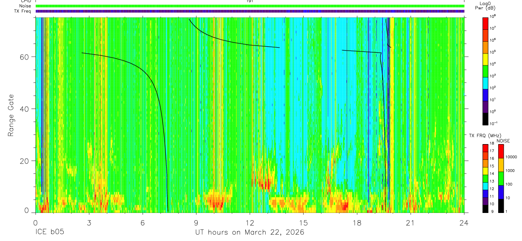Screen dimensions: 522x241
Task: Click the 'NOISE' colorbar title
Action: pos(503,141)
